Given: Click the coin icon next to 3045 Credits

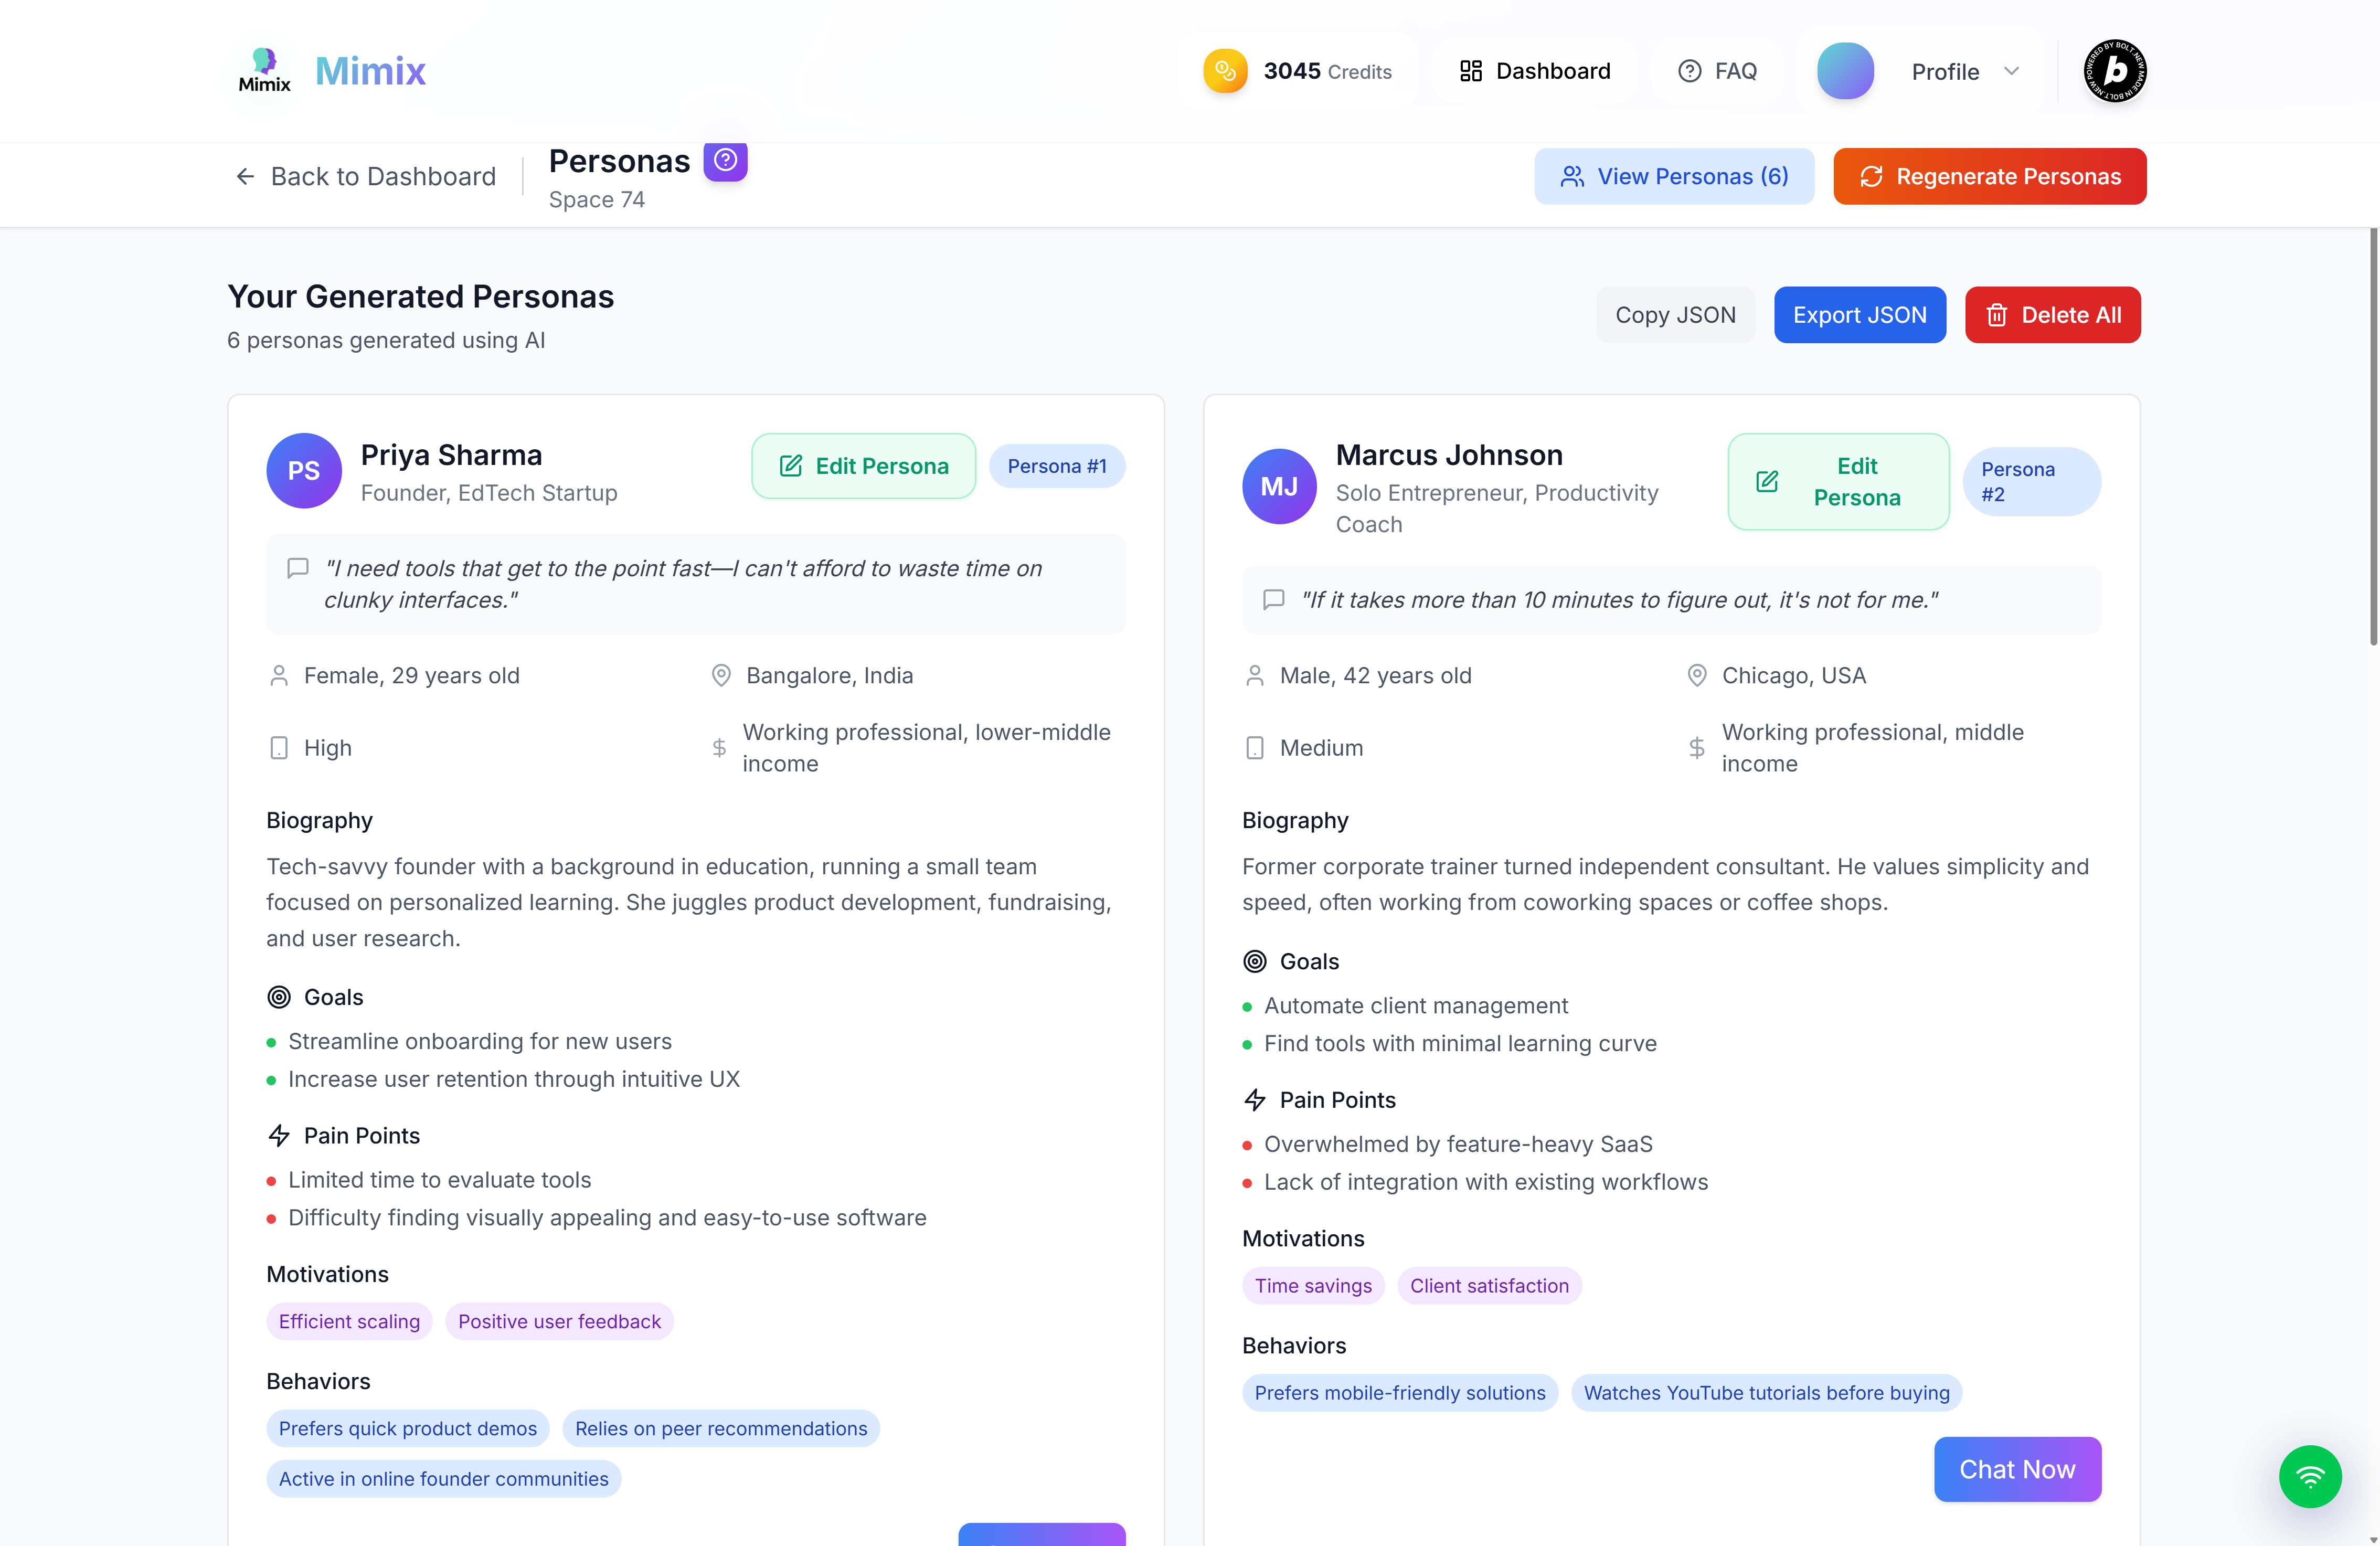Looking at the screenshot, I should (1225, 70).
